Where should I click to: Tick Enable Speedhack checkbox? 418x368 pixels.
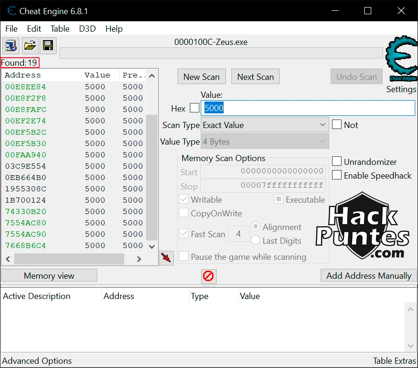pos(336,175)
